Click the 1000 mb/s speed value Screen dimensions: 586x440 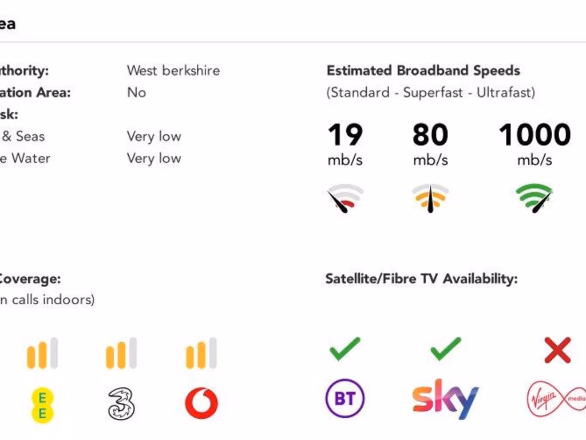tap(534, 136)
